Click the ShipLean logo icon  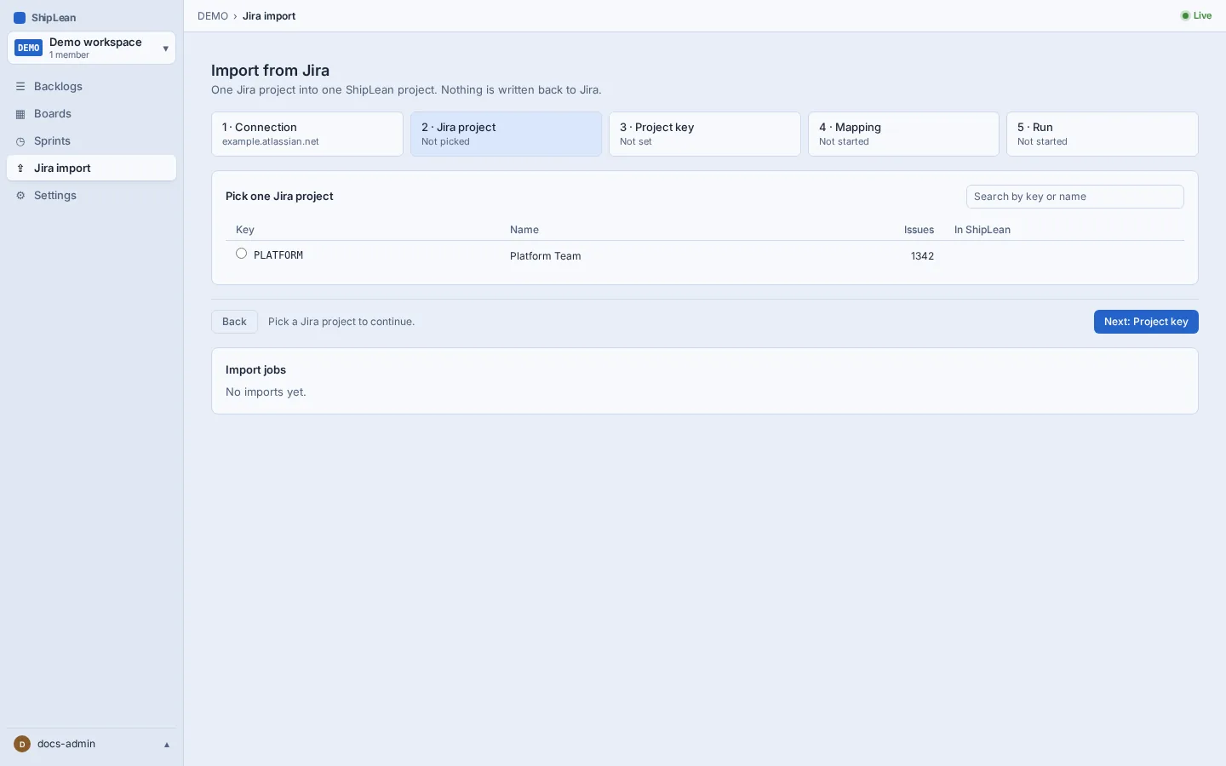pyautogui.click(x=20, y=18)
